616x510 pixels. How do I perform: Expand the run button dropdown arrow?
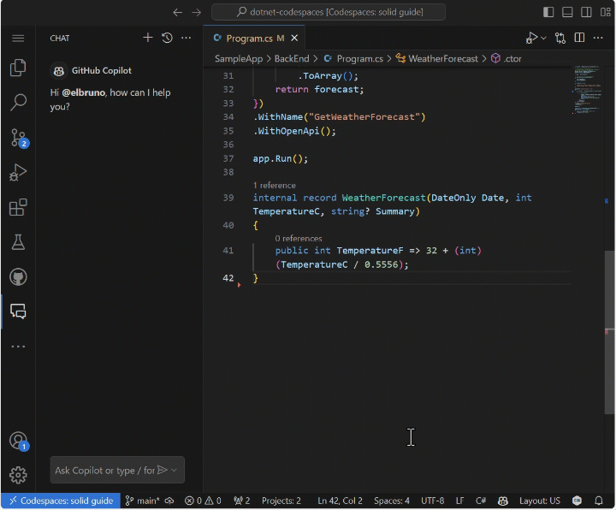(x=543, y=39)
